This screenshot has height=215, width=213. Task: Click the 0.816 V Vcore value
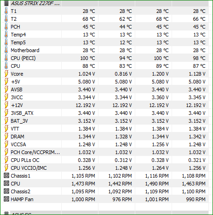[123, 74]
